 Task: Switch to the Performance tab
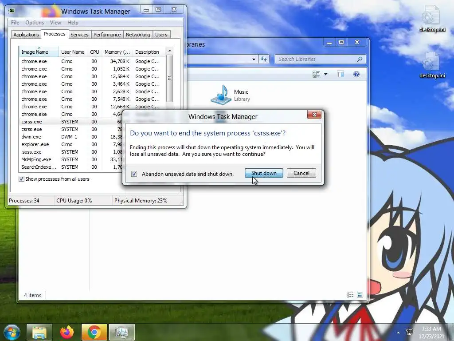coord(107,35)
